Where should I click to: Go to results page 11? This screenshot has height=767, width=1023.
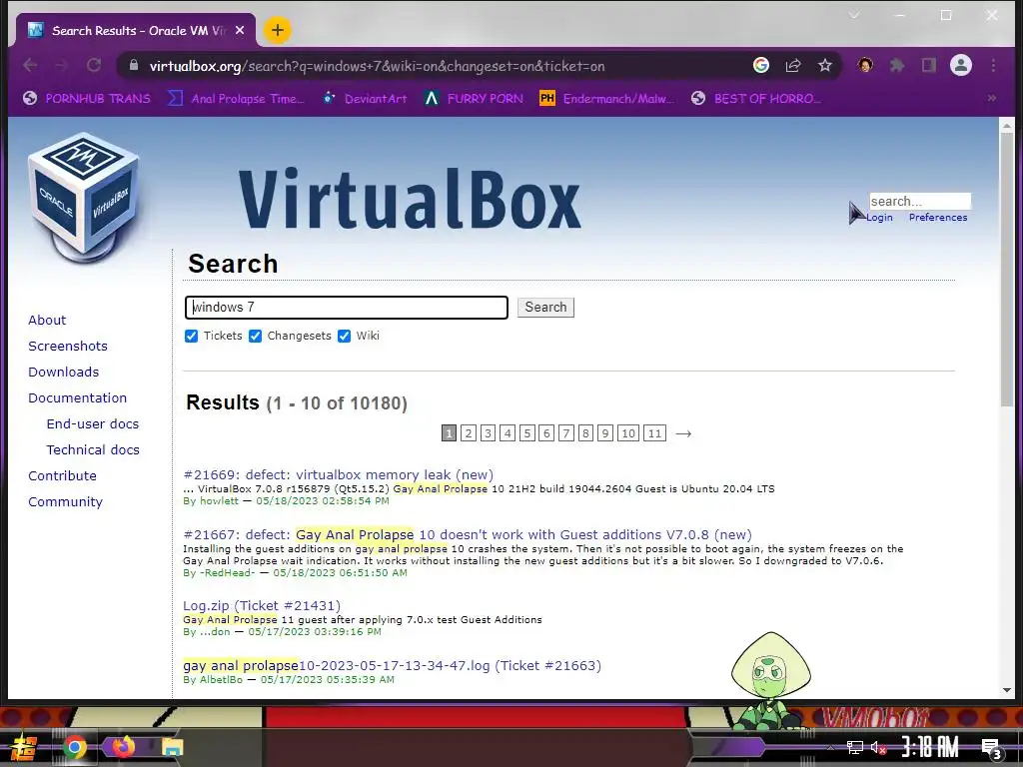pyautogui.click(x=654, y=433)
